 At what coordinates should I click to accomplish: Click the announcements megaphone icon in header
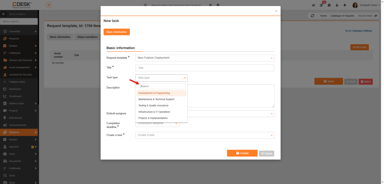click(x=313, y=5)
